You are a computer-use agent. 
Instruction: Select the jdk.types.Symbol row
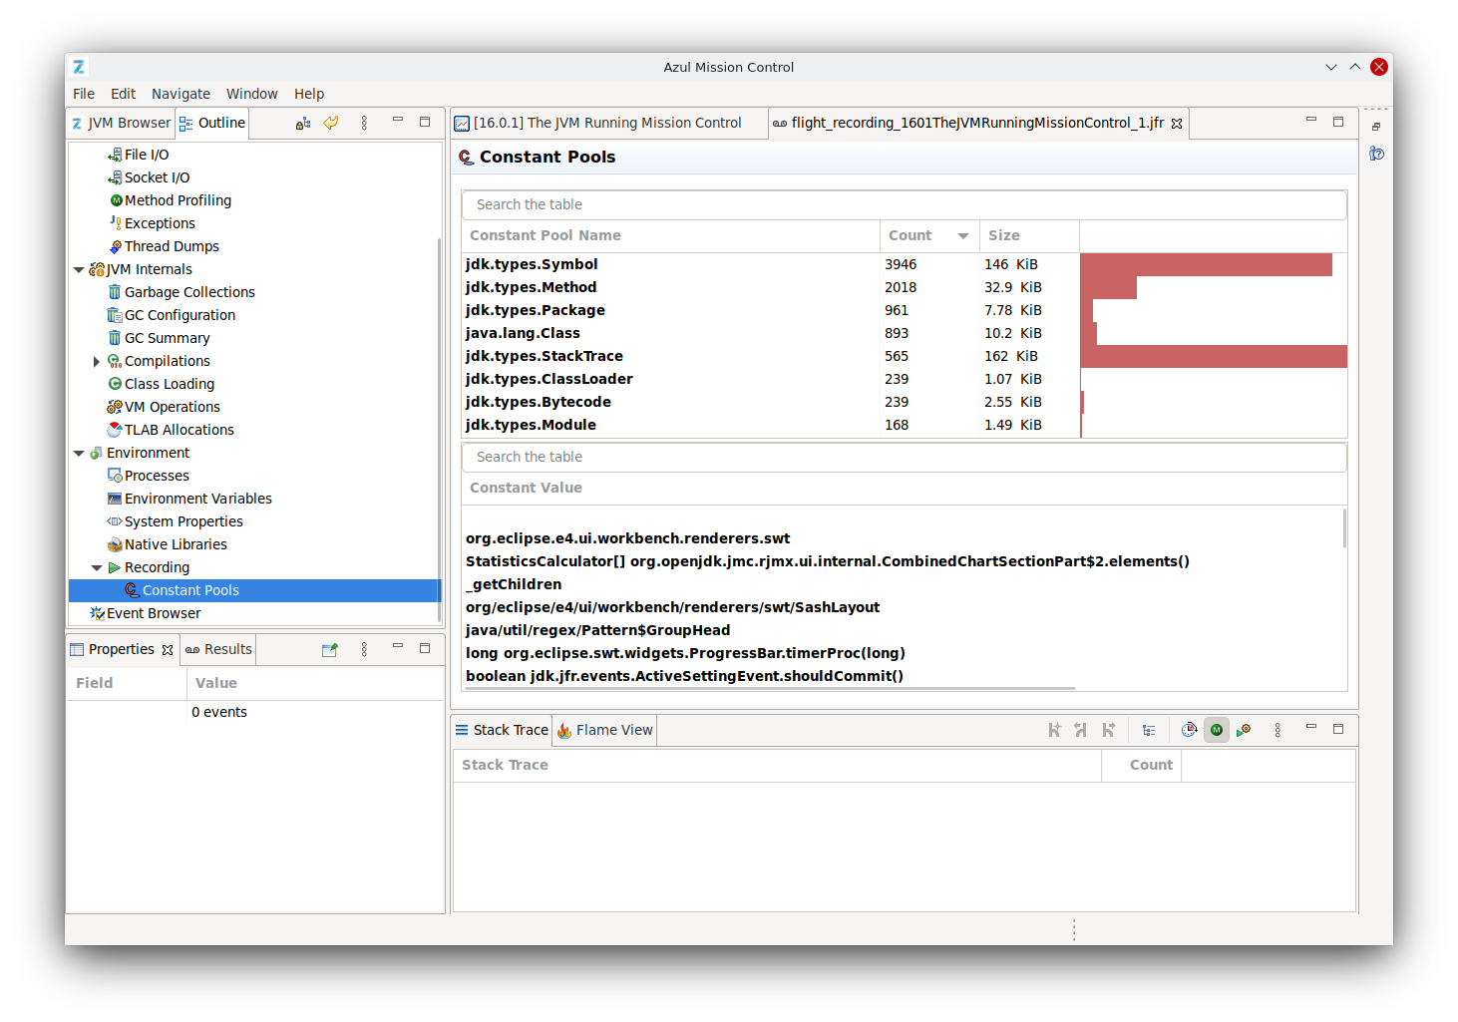[905, 264]
